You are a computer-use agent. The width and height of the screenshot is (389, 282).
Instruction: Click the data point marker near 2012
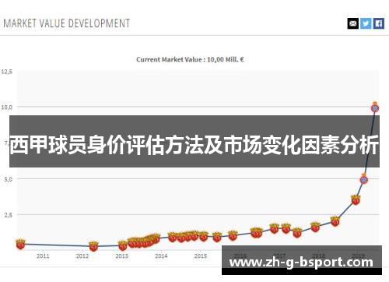coord(93,246)
